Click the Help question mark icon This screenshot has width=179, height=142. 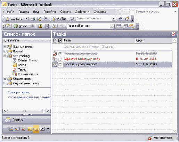click(x=120, y=18)
